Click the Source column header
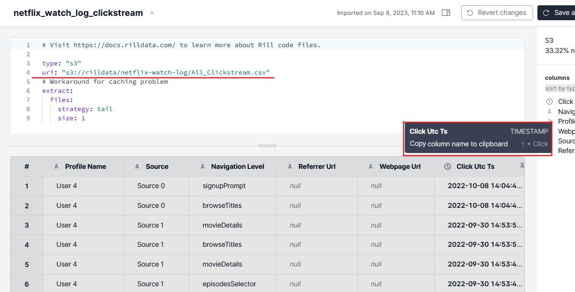 tap(156, 166)
